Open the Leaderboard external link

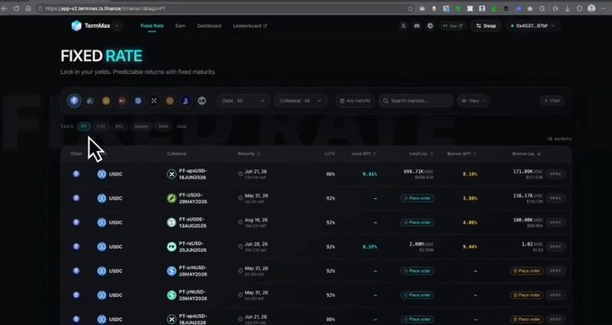coord(250,26)
